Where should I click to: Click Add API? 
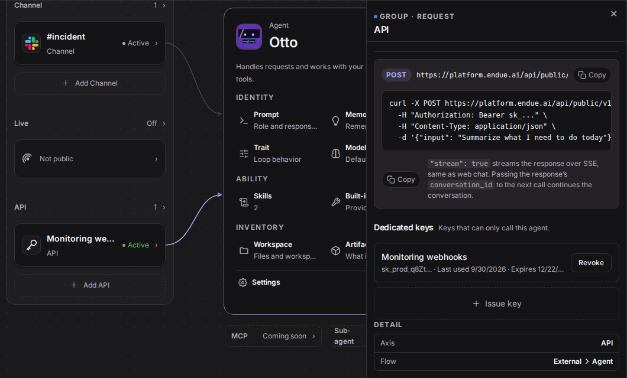click(x=90, y=285)
